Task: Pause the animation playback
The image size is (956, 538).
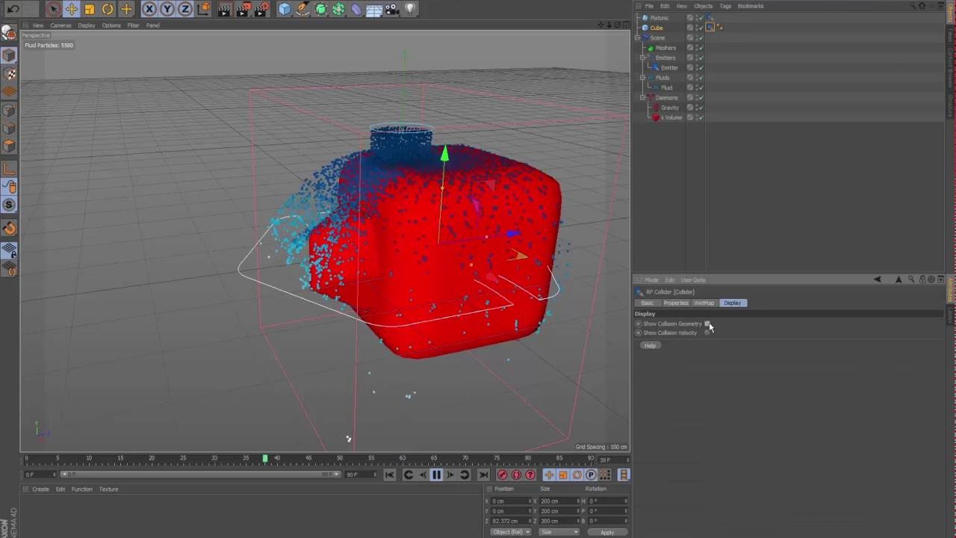Action: click(436, 474)
